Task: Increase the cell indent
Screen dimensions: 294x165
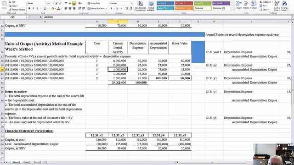Action: (84, 8)
